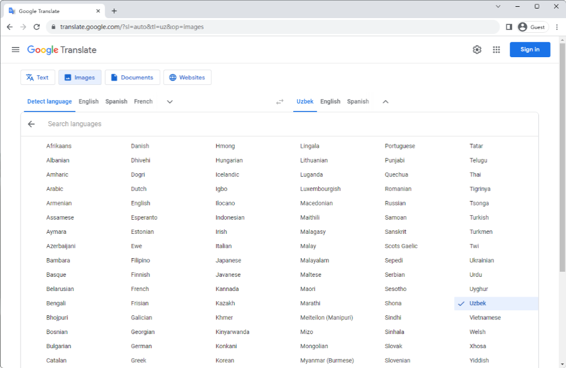Select Luxembourgish in the list
The height and width of the screenshot is (368, 566).
[320, 189]
